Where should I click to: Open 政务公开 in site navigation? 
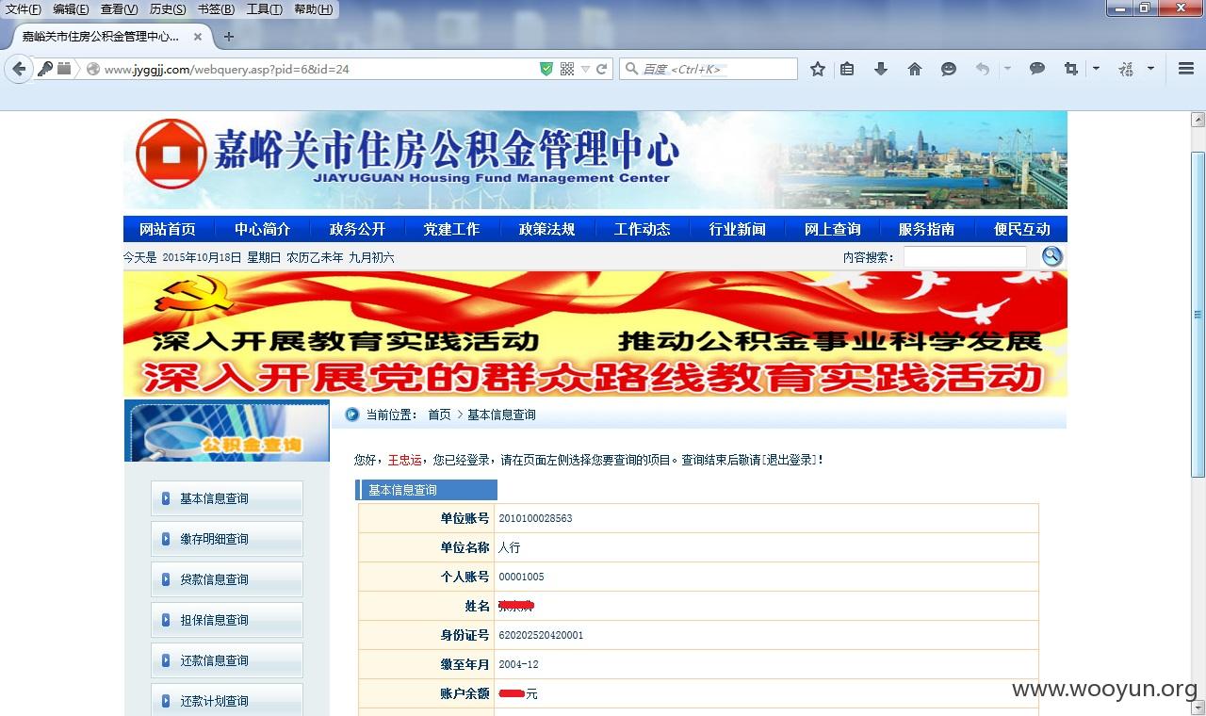point(358,229)
